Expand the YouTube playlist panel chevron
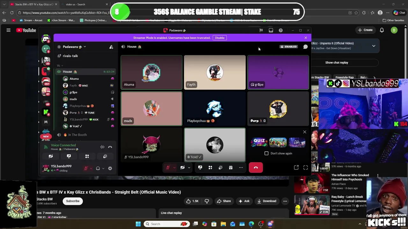 (x=374, y=46)
